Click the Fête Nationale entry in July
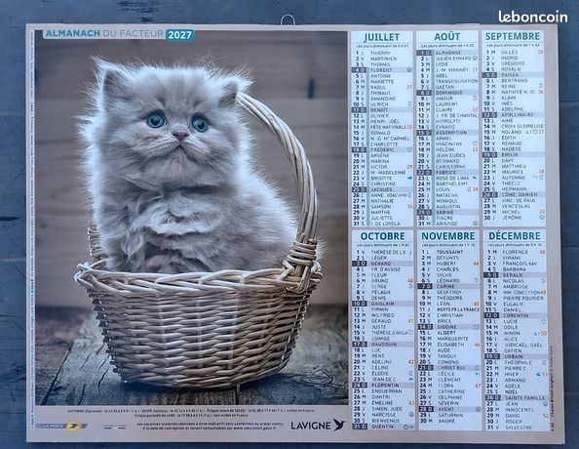Viewport: 579px width, 449px height. point(388,127)
